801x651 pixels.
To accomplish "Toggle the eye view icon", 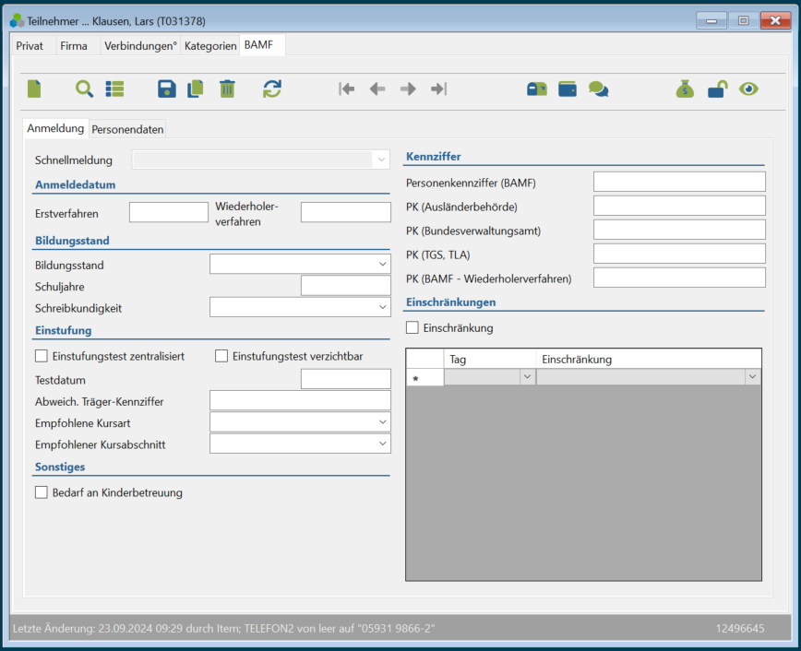I will (x=748, y=89).
